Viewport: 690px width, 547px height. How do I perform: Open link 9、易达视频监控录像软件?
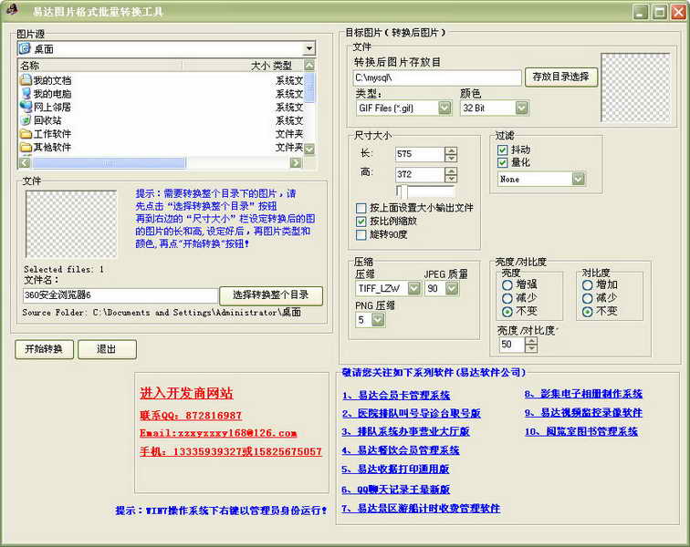(583, 413)
